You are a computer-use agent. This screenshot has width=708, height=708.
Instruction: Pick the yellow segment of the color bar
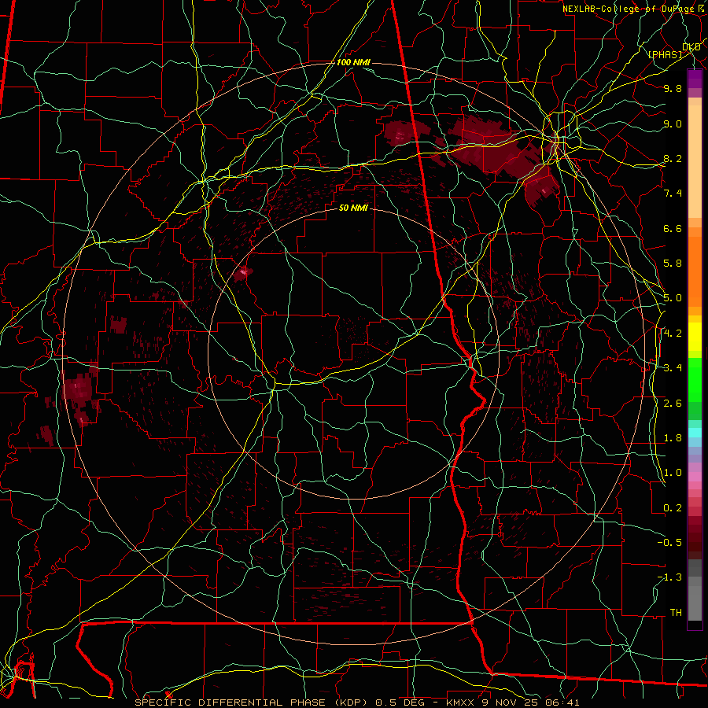[x=695, y=337]
